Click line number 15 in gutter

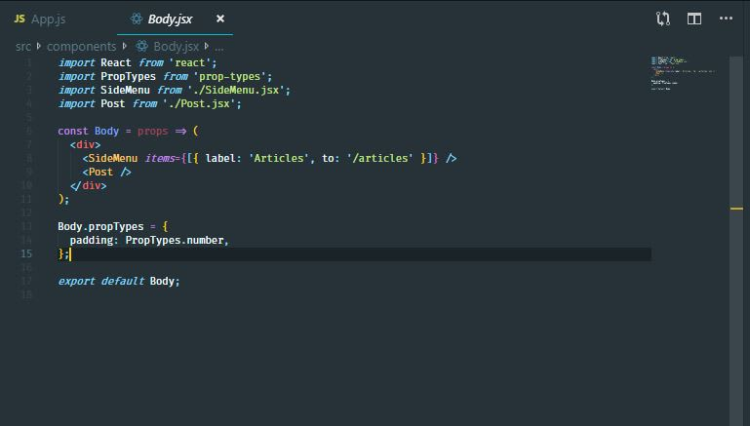pos(26,253)
